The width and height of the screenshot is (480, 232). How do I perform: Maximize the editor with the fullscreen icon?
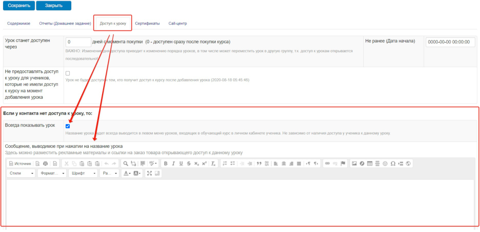pyautogui.click(x=149, y=173)
